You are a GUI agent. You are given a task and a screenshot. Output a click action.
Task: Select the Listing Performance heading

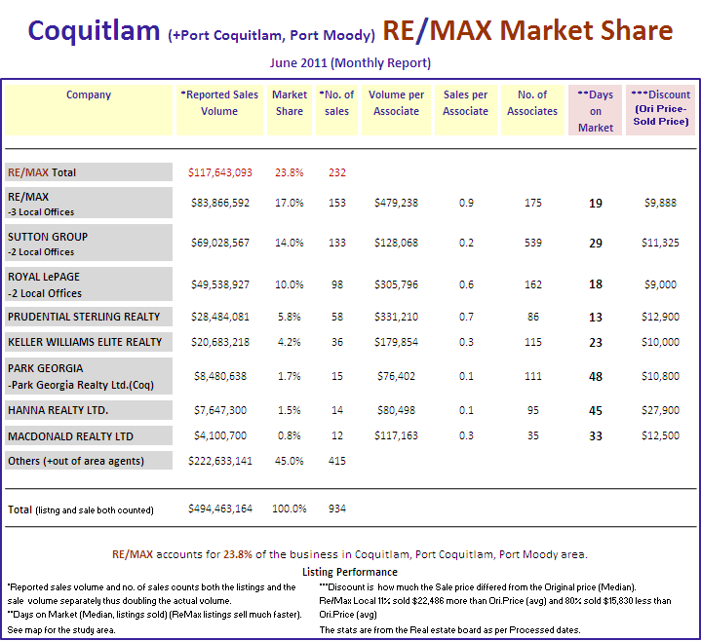(x=350, y=572)
